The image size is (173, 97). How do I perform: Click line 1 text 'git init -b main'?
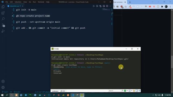pos(26,10)
